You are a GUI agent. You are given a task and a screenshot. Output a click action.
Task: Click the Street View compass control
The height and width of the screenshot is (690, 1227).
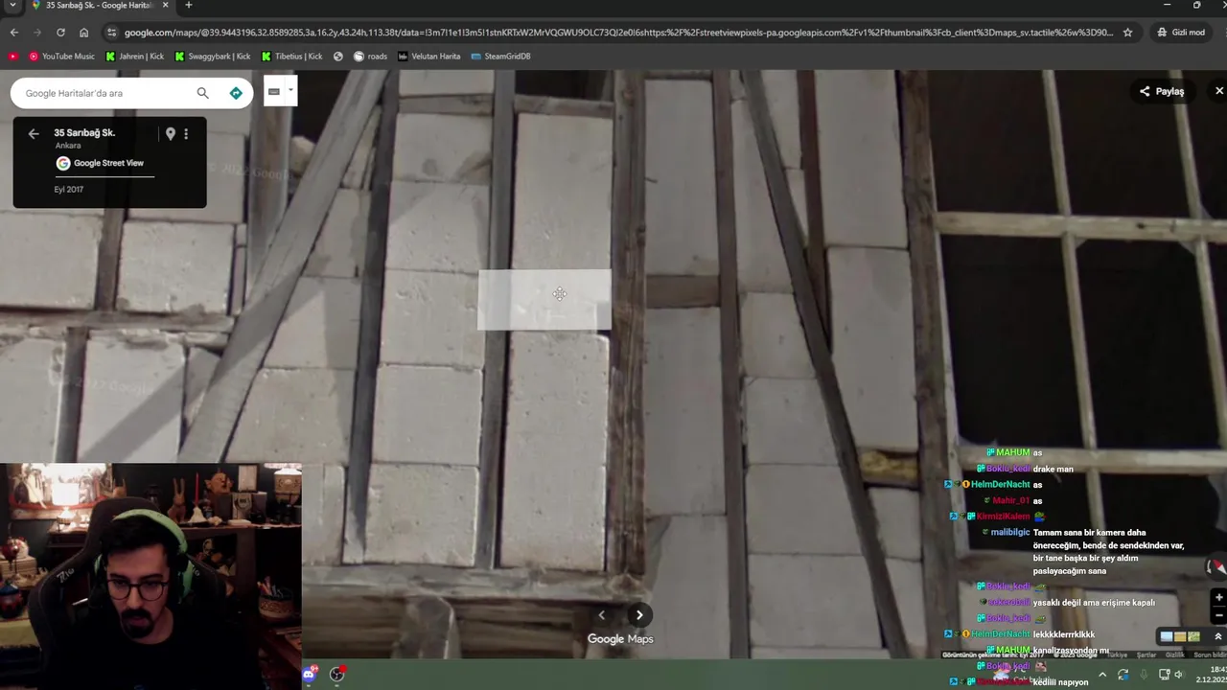(x=1215, y=567)
